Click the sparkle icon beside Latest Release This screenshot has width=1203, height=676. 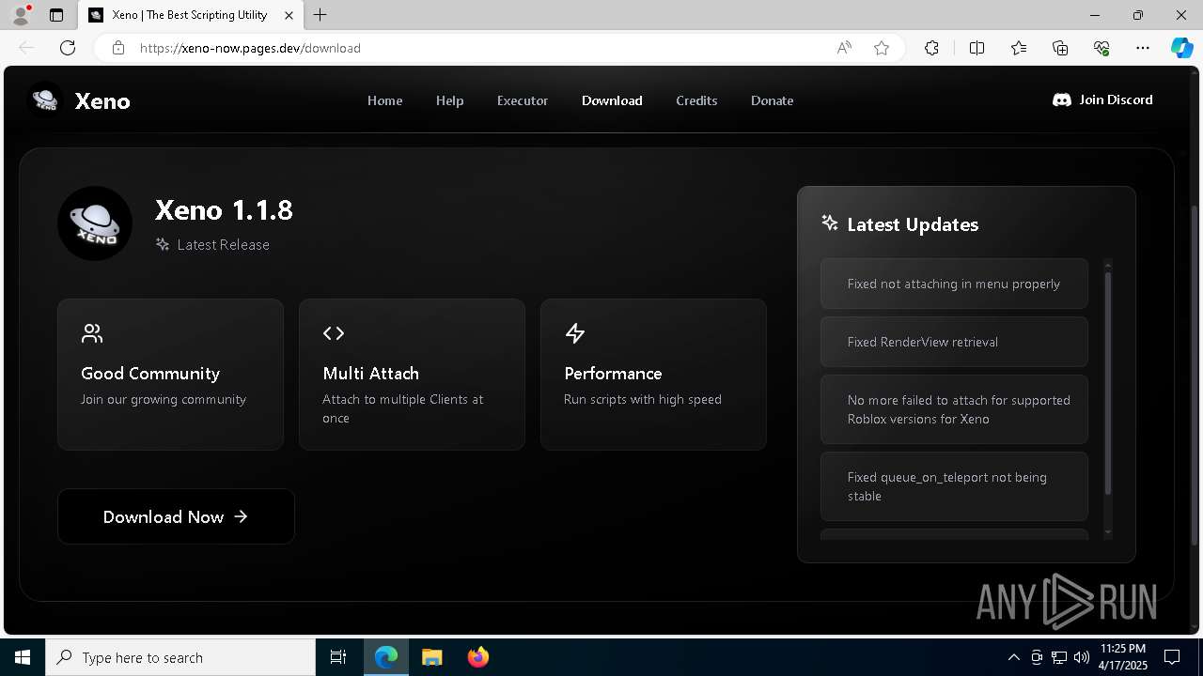[x=163, y=244]
